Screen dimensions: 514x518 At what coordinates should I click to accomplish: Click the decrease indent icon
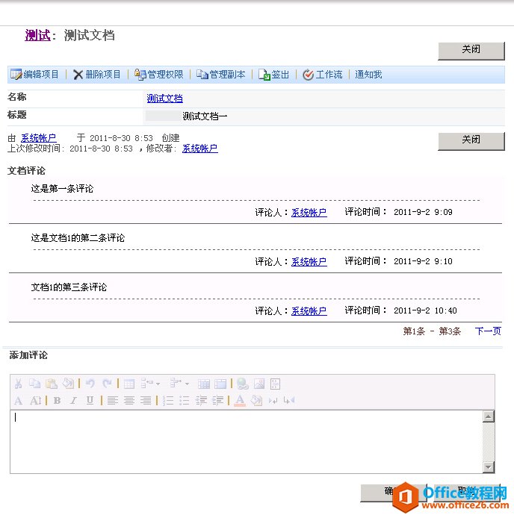click(201, 401)
